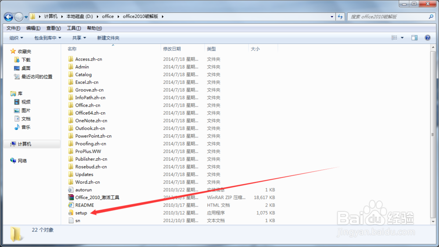The height and width of the screenshot is (247, 439).
Task: Click the file list vertical scrollbar
Action: pyautogui.click(x=433, y=135)
